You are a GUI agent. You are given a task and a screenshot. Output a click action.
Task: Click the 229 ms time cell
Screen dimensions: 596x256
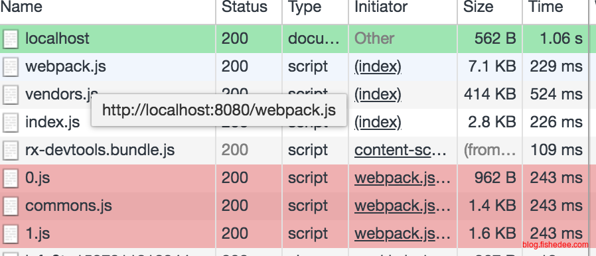556,67
